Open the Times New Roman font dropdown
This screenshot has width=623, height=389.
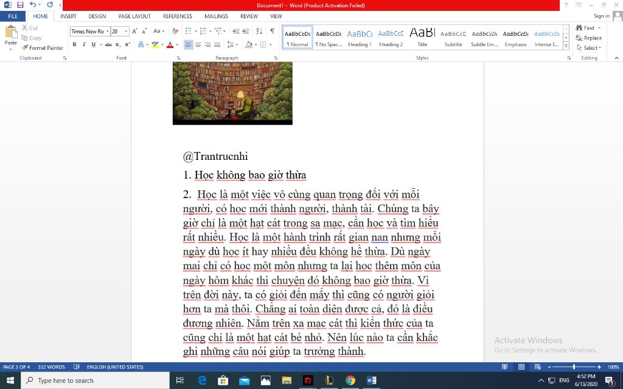click(107, 32)
